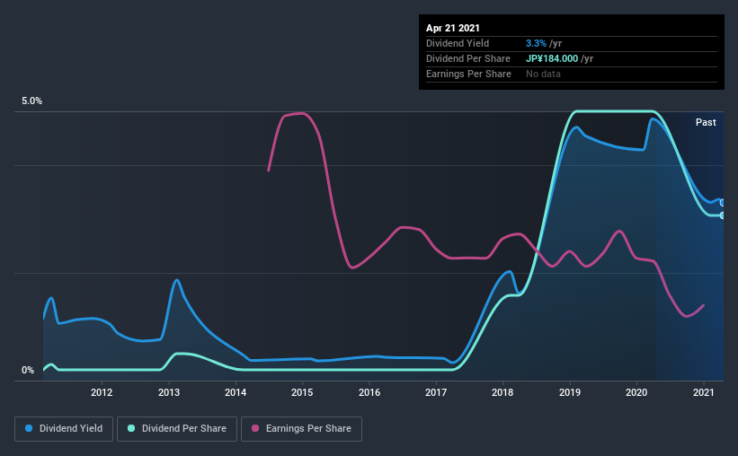Viewport: 738px width, 456px height.
Task: Click the 5.0% y-axis label
Action: pyautogui.click(x=32, y=101)
